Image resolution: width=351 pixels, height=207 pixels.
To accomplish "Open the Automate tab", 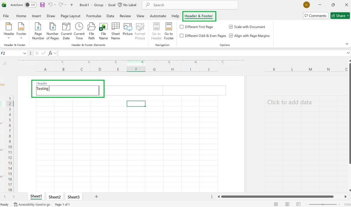I will click(158, 16).
